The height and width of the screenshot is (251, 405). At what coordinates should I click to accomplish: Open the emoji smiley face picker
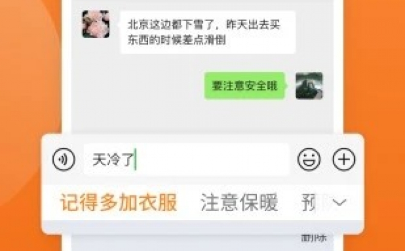(x=309, y=159)
